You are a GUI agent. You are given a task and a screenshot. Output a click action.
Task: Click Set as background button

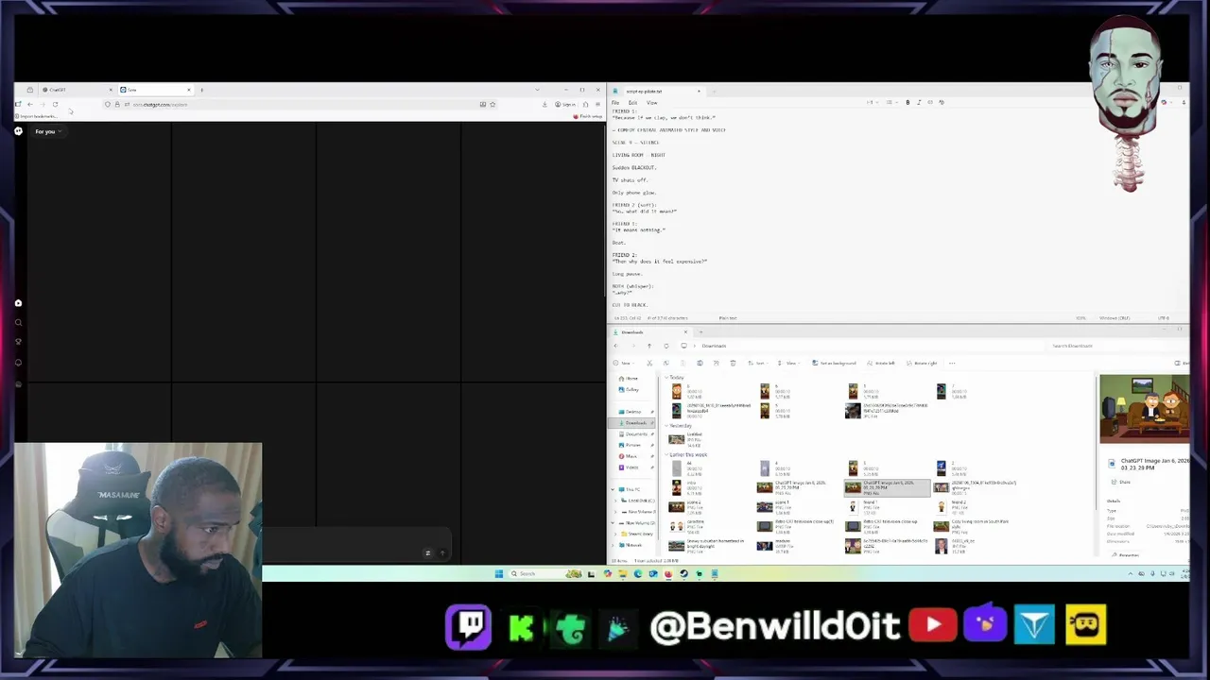833,364
